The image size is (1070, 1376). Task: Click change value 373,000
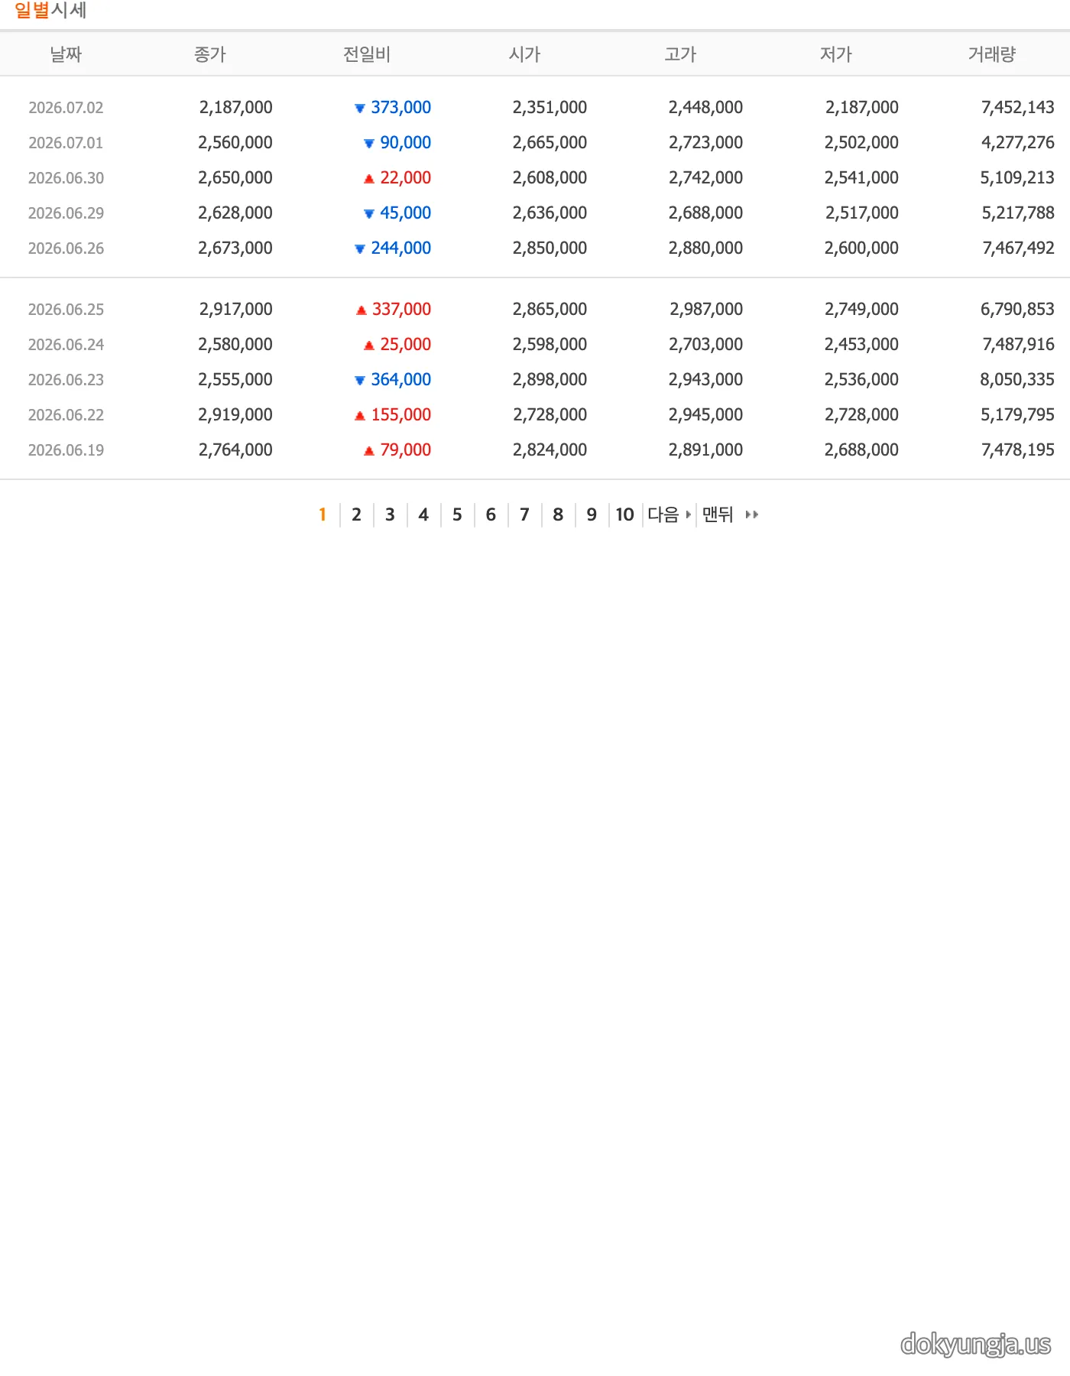pyautogui.click(x=401, y=108)
